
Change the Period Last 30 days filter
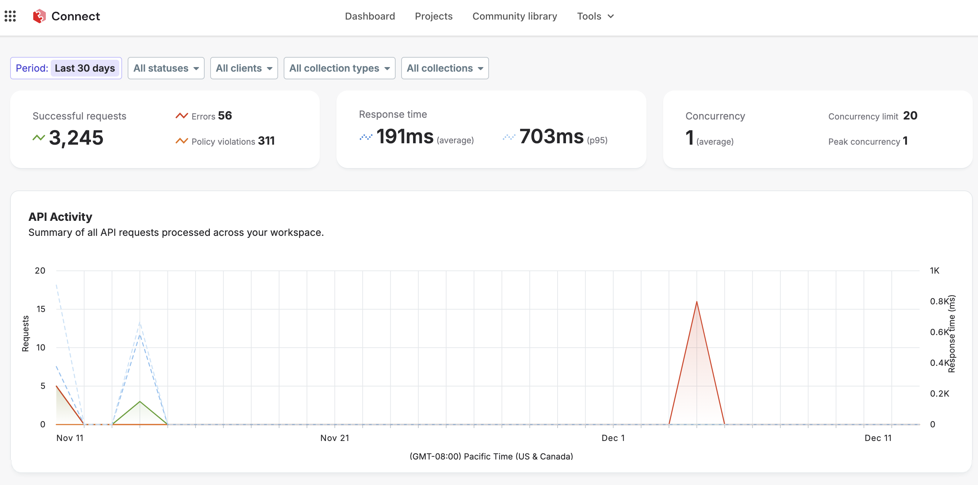point(66,68)
